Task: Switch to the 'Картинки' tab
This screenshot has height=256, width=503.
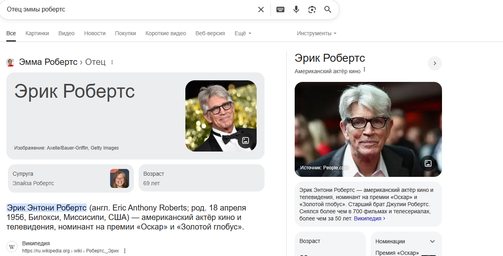Action: click(x=37, y=33)
